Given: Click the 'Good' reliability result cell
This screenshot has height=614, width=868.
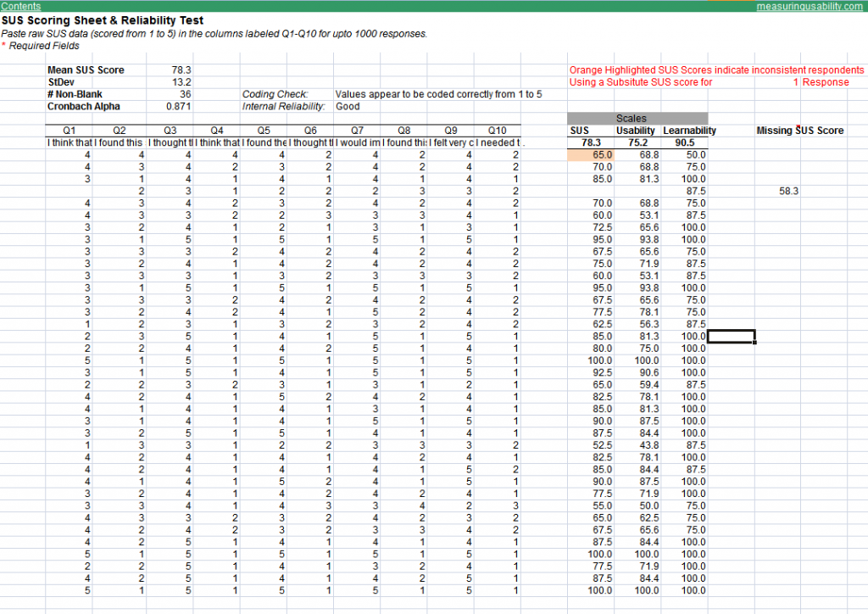Looking at the screenshot, I should pos(348,107).
